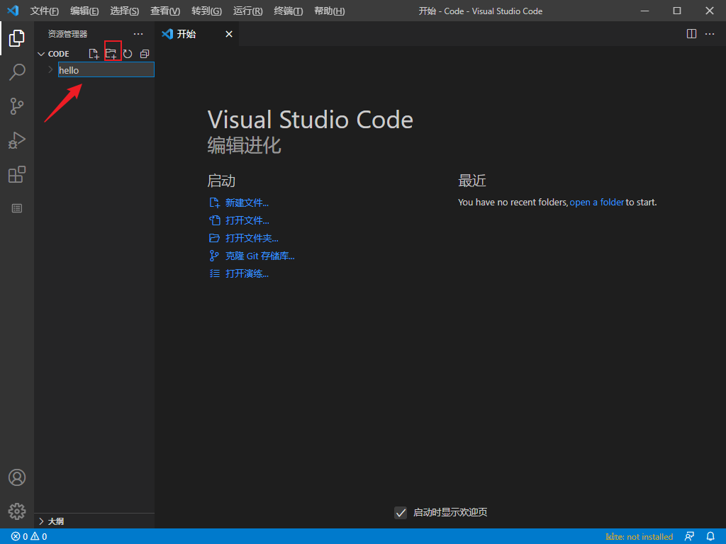Open the Search view in activity bar
Viewport: 726px width, 544px height.
coord(17,72)
